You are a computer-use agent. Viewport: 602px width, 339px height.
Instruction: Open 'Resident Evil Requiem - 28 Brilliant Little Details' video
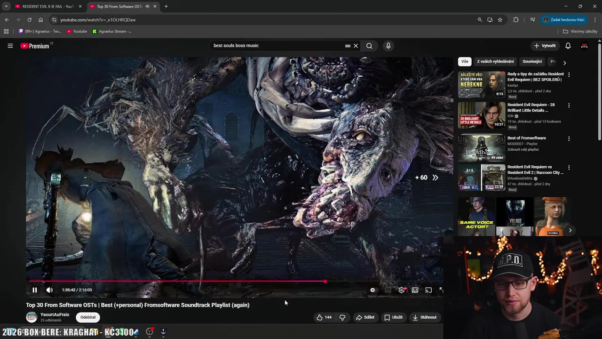(x=482, y=115)
